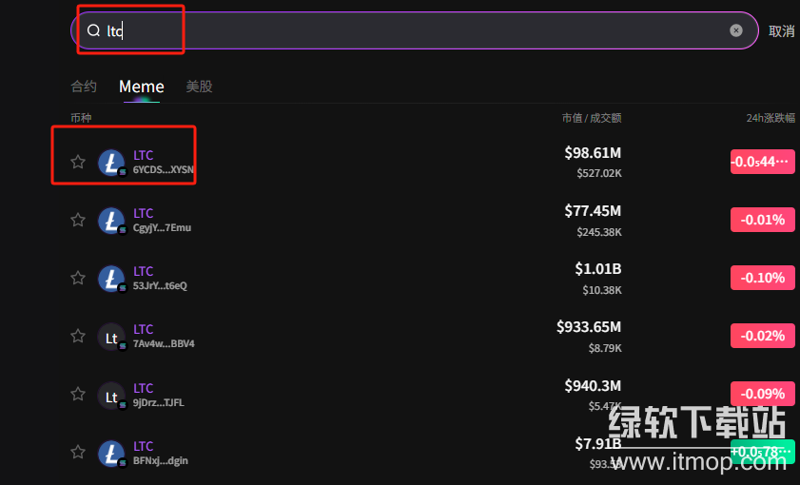Screen dimensions: 800x485
Task: Click the Lt logo for 9jDrz...TJFL
Action: pyautogui.click(x=111, y=395)
